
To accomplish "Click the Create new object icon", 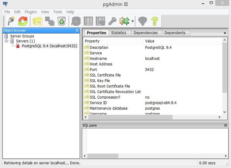I will click(49, 21).
